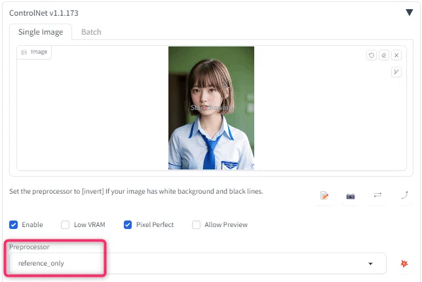Select the Single Image tab
Image resolution: width=422 pixels, height=282 pixels.
[41, 32]
